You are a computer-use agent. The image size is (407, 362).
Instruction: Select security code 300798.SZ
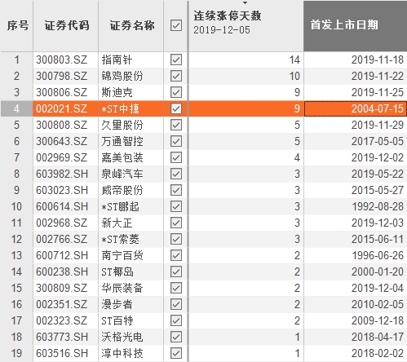click(62, 76)
